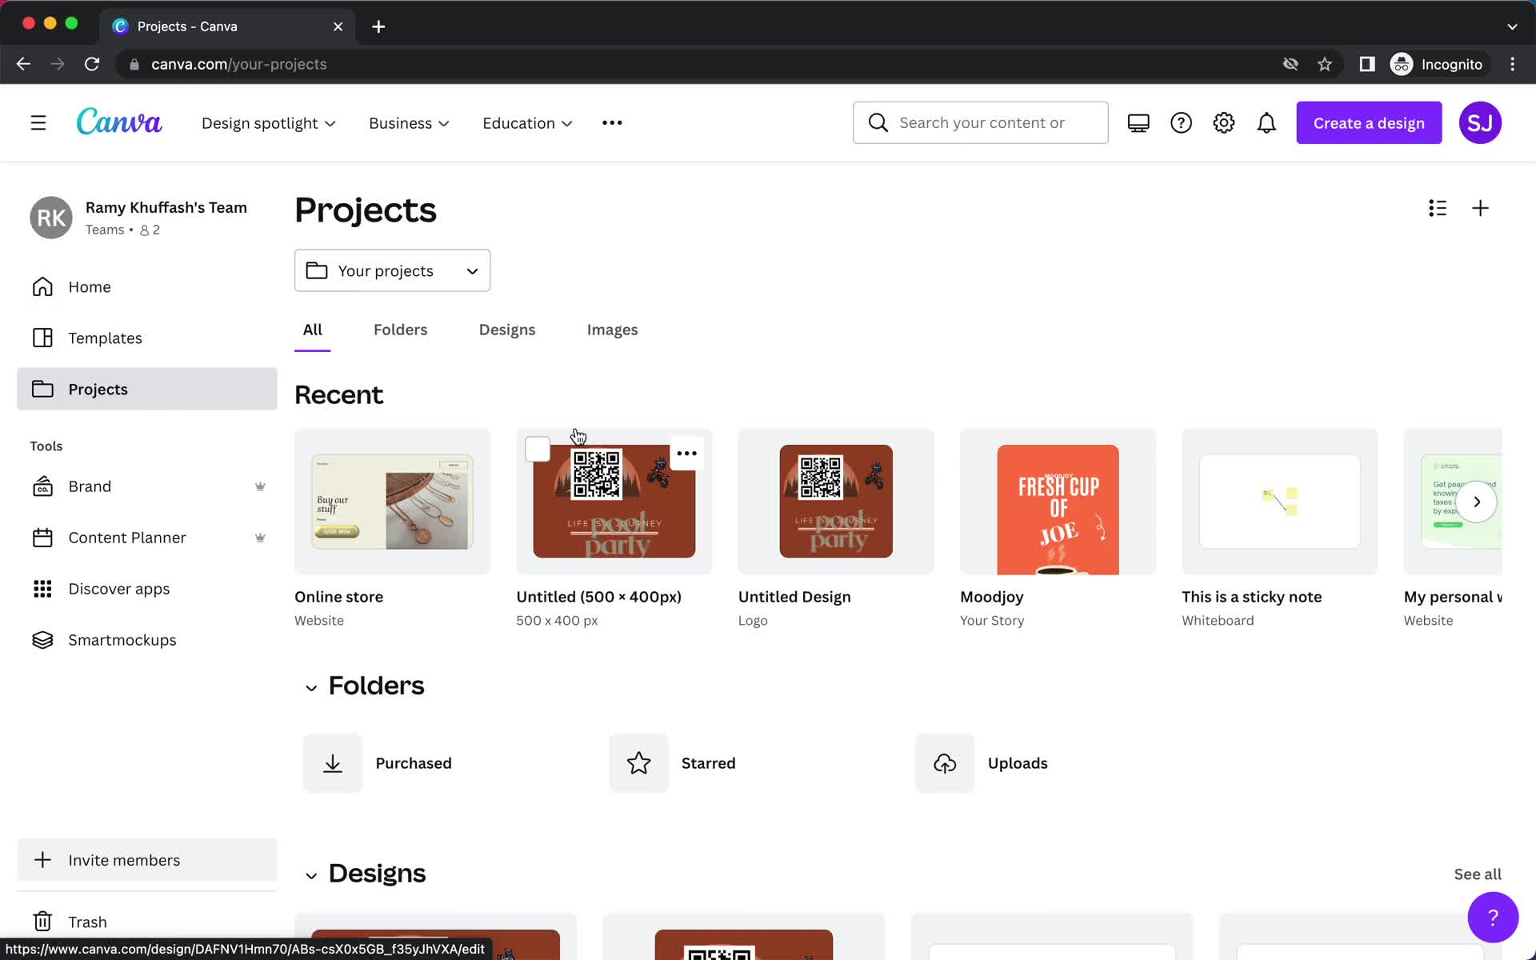
Task: Bookmark this page with the star icon
Action: (1325, 64)
